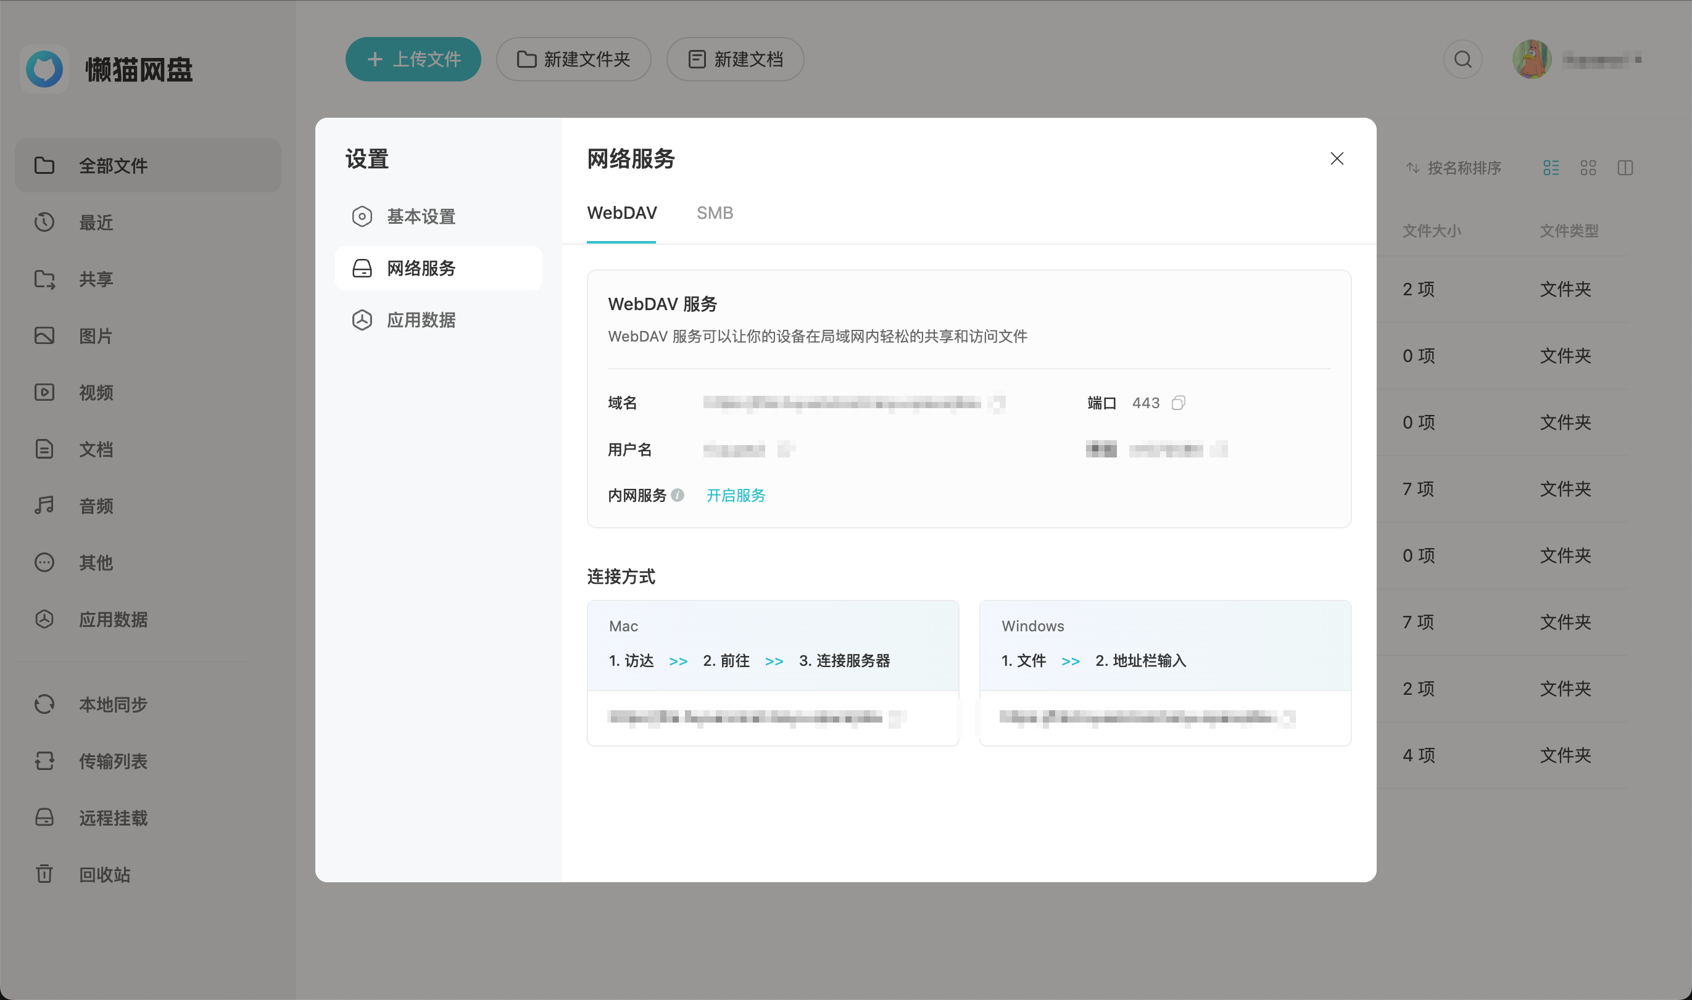Viewport: 1692px width, 1000px height.
Task: Open the search icon in the header
Action: (1462, 59)
